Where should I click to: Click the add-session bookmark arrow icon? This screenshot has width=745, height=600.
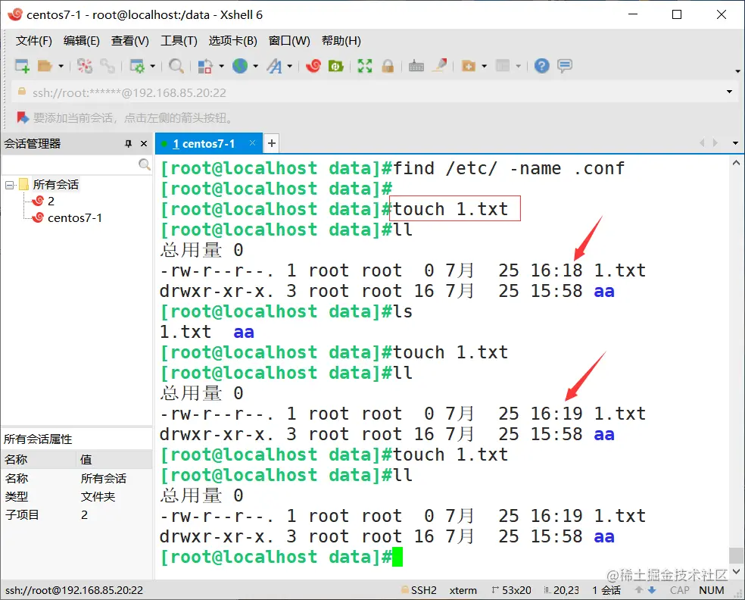(22, 117)
